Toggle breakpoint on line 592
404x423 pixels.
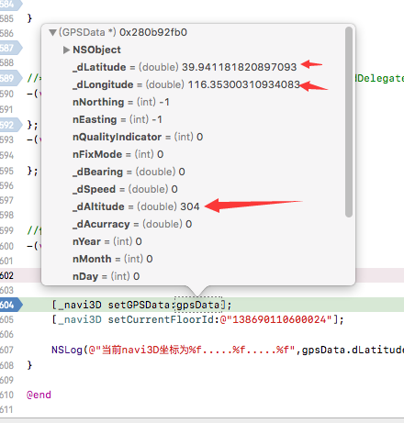coord(11,125)
